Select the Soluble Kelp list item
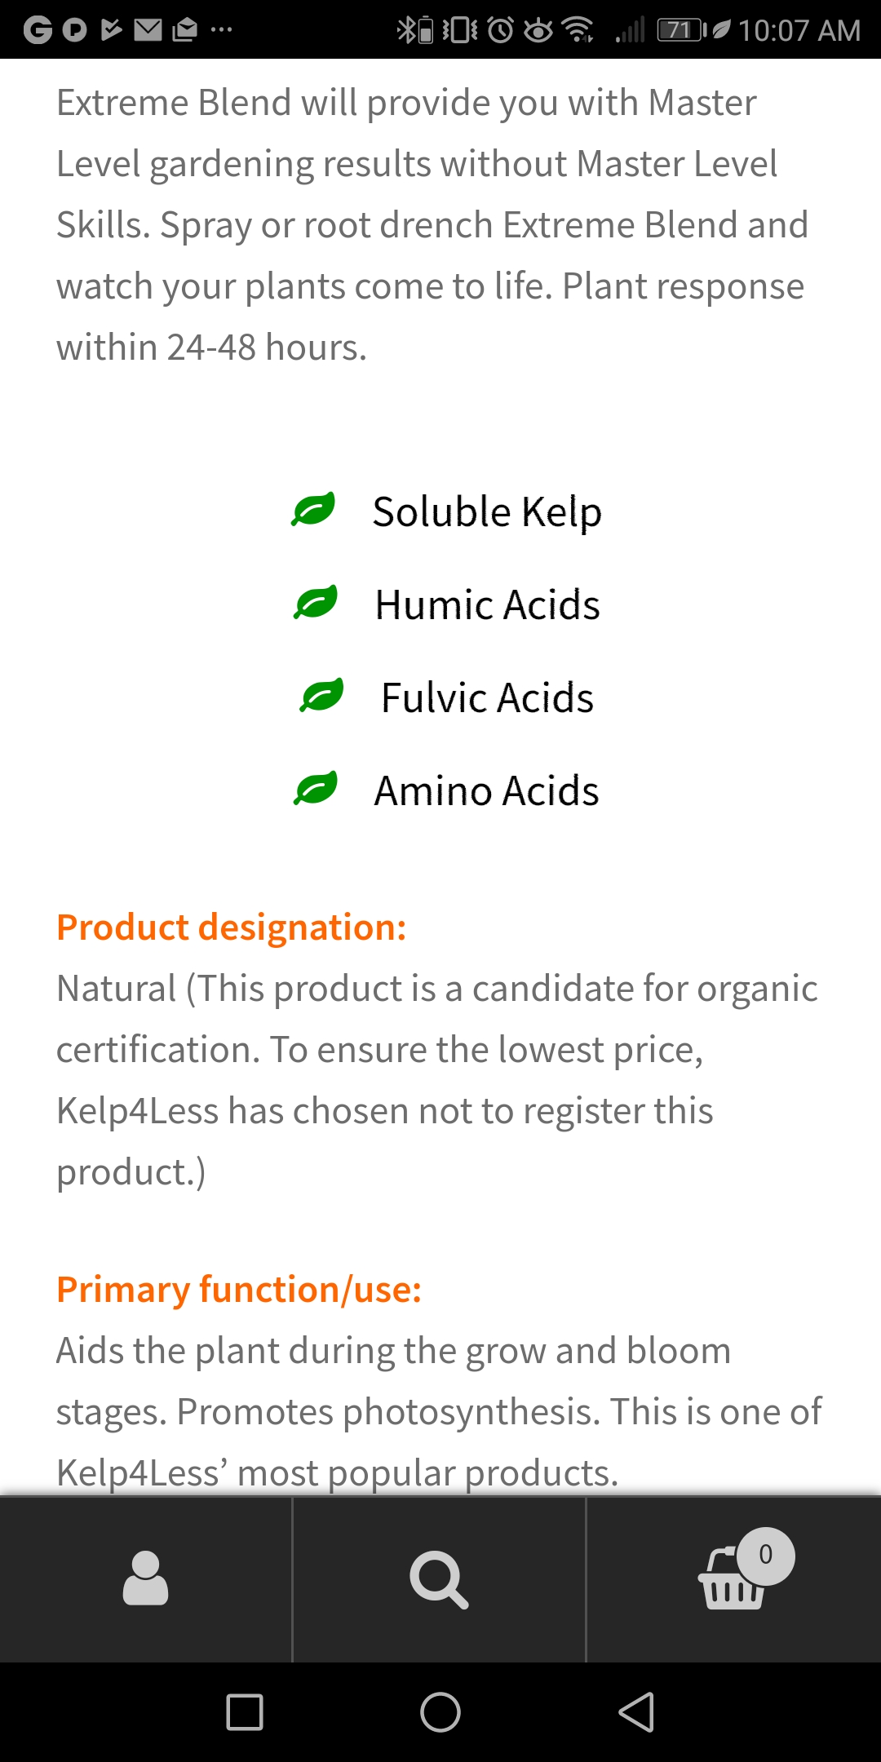The width and height of the screenshot is (881, 1762). pyautogui.click(x=487, y=512)
